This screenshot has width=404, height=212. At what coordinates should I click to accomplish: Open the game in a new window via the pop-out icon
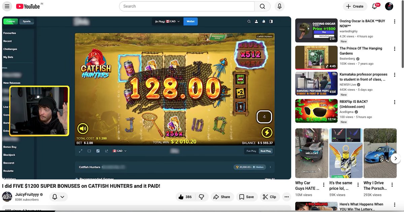tap(107, 151)
